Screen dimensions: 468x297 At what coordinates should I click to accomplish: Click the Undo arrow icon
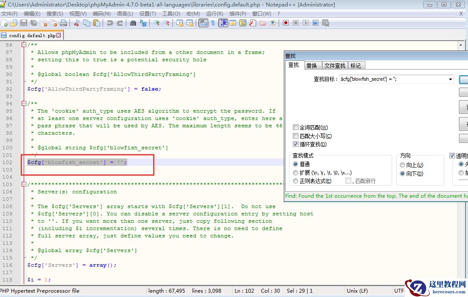click(110, 23)
